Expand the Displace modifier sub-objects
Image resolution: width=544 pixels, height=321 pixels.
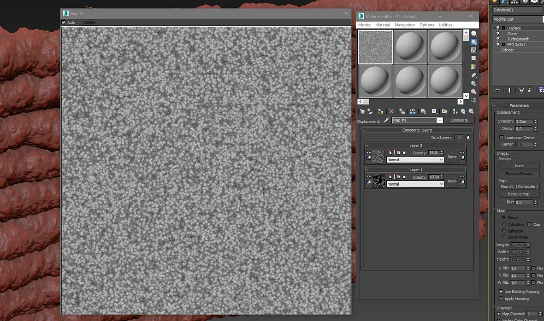504,28
